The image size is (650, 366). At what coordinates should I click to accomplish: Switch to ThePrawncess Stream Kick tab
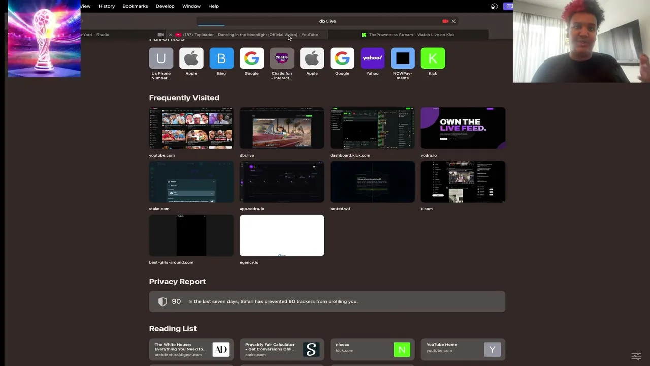(408, 35)
